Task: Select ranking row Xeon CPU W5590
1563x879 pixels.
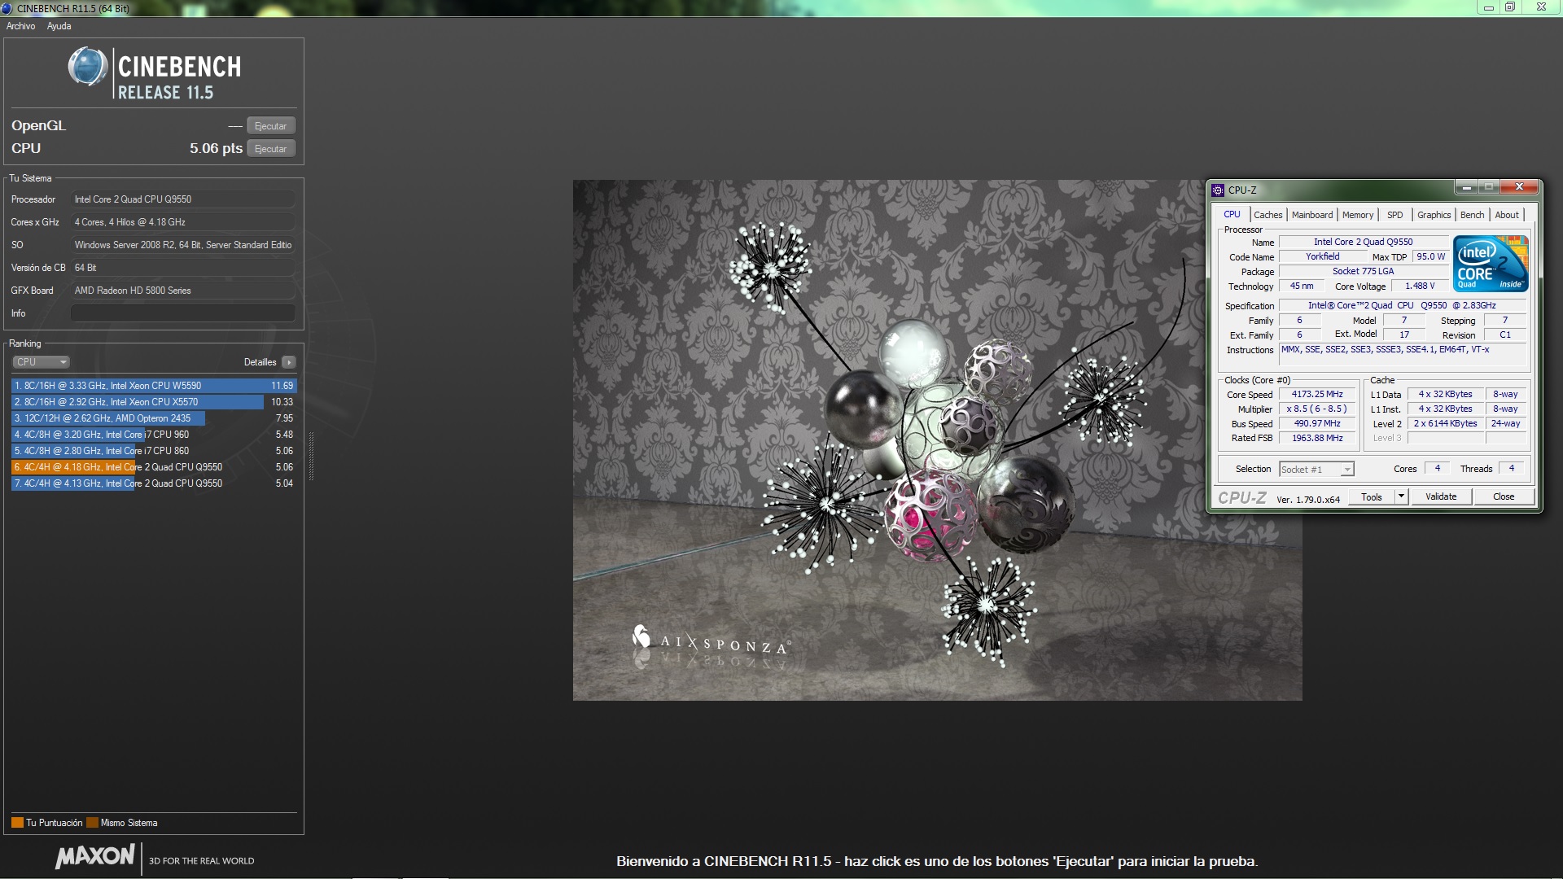Action: pos(154,386)
